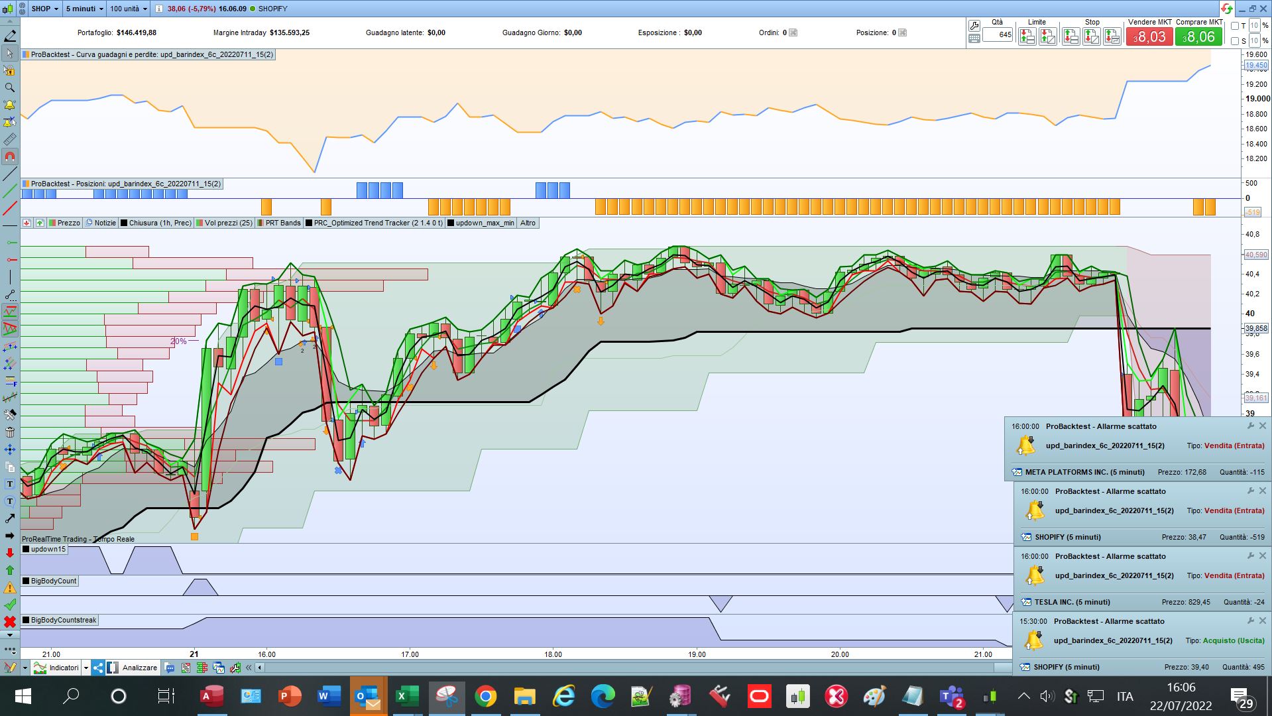Click the alarm bell tool in sidebar
The height and width of the screenshot is (716, 1272).
tap(10, 105)
